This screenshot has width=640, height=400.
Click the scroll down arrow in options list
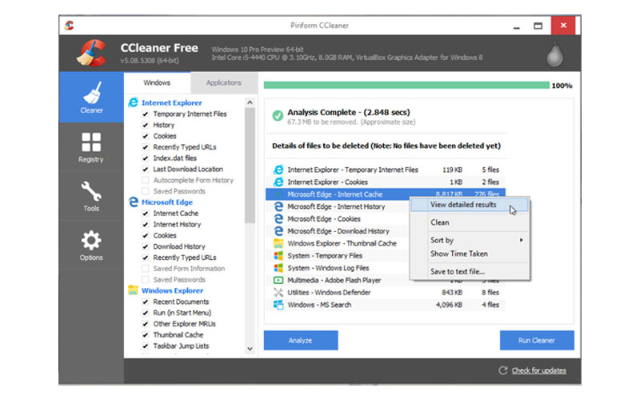pyautogui.click(x=250, y=349)
